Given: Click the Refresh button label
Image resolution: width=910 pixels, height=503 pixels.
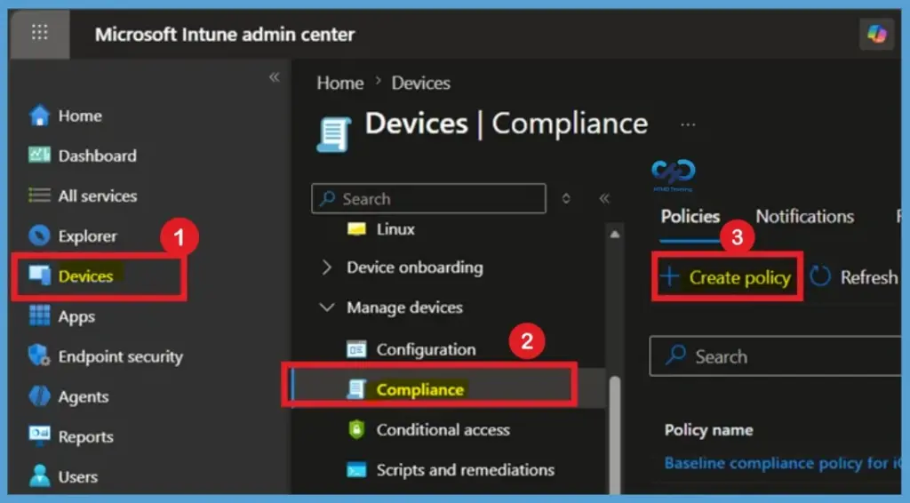Looking at the screenshot, I should [869, 277].
